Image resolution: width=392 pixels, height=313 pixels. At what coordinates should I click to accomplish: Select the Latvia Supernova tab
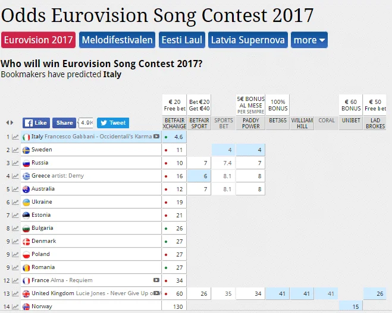(248, 40)
